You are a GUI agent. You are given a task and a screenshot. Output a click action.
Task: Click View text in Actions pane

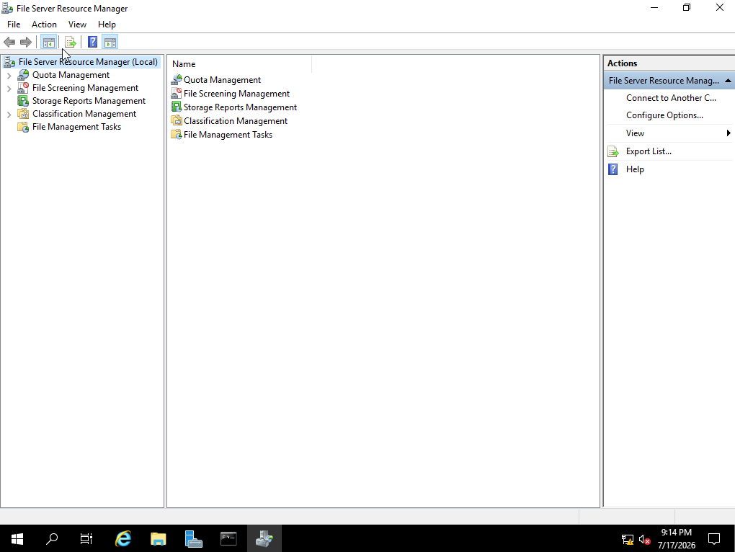(635, 133)
